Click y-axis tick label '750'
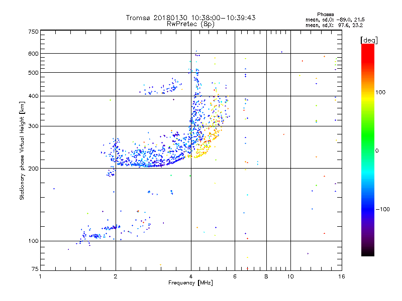This screenshot has height=301, width=402. (x=33, y=32)
